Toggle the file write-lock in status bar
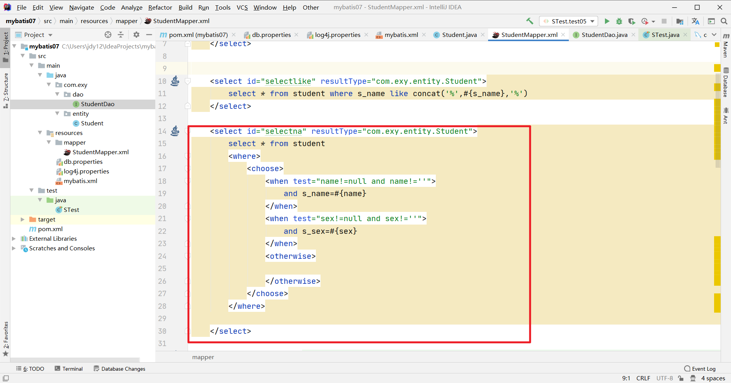The width and height of the screenshot is (731, 383). click(681, 378)
